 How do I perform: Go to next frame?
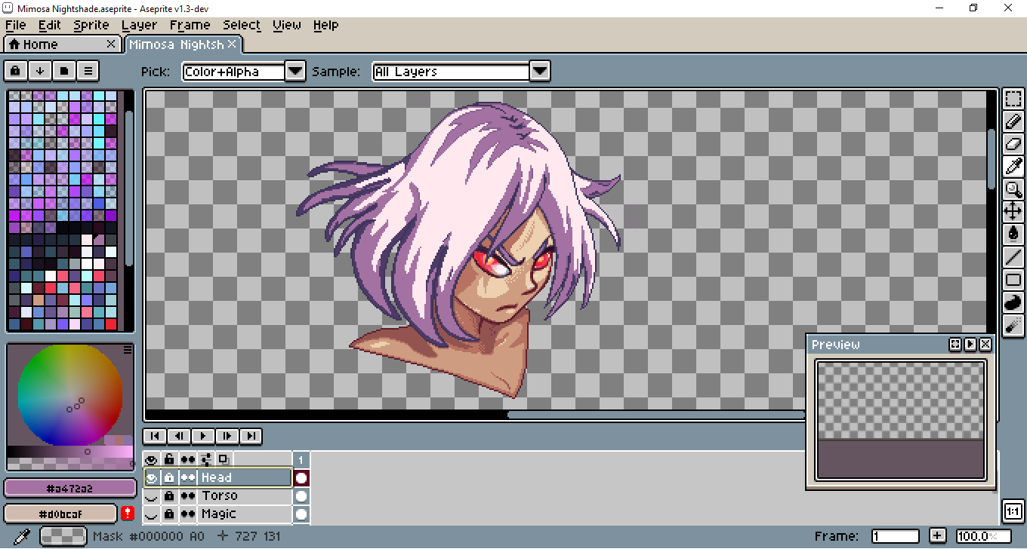pos(227,436)
